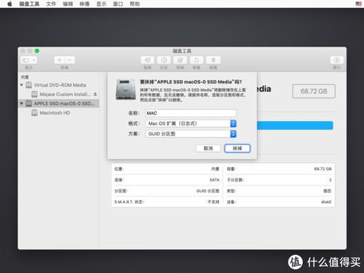Open the 窗口 menu

coord(118,4)
